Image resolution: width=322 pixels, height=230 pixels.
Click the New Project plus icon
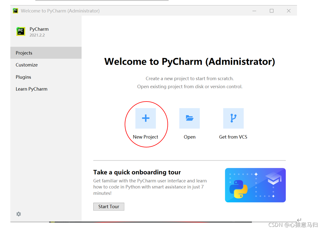(146, 118)
